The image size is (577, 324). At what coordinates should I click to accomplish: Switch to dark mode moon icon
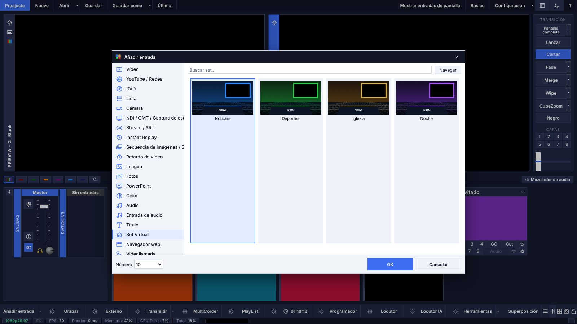557,5
